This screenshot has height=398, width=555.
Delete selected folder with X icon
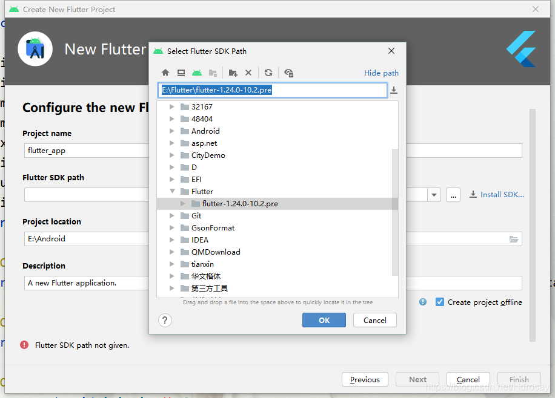pyautogui.click(x=248, y=73)
